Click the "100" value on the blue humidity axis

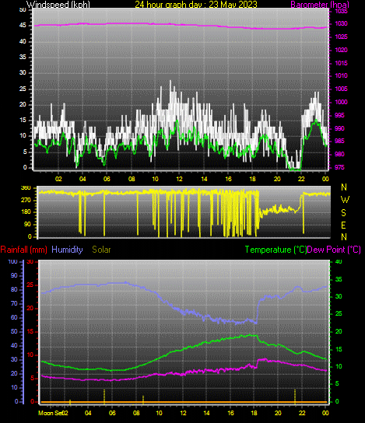12,262
